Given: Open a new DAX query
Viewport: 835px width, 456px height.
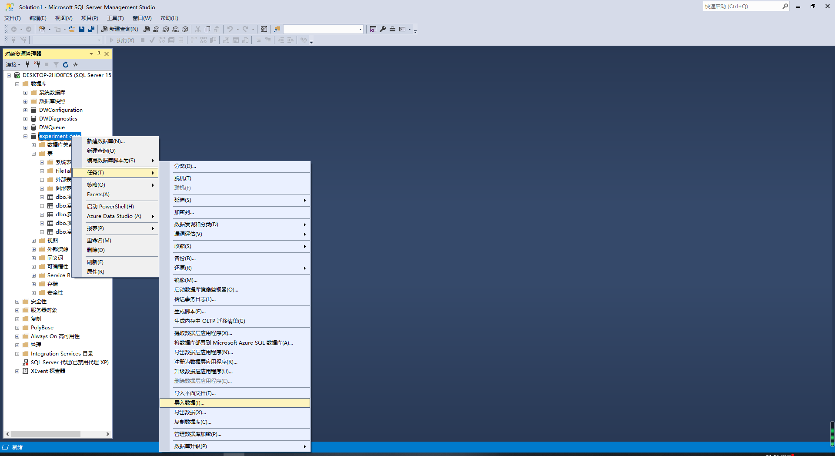Looking at the screenshot, I should click(x=185, y=29).
